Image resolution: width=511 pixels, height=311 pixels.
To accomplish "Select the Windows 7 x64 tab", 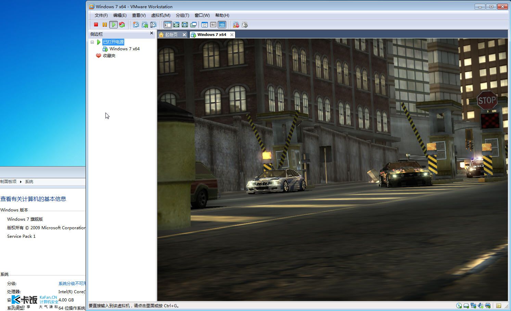I will [212, 35].
